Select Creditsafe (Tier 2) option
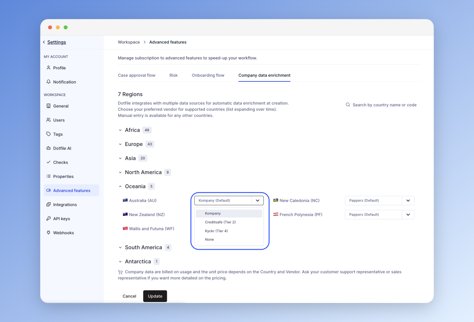Image resolution: width=474 pixels, height=322 pixels. point(229,222)
